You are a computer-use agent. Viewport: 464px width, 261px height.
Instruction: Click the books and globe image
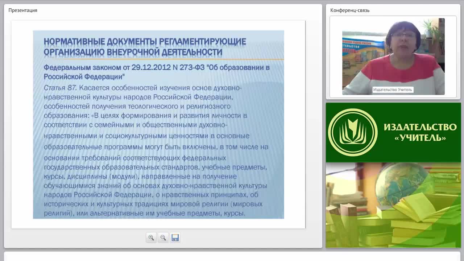coord(393,205)
